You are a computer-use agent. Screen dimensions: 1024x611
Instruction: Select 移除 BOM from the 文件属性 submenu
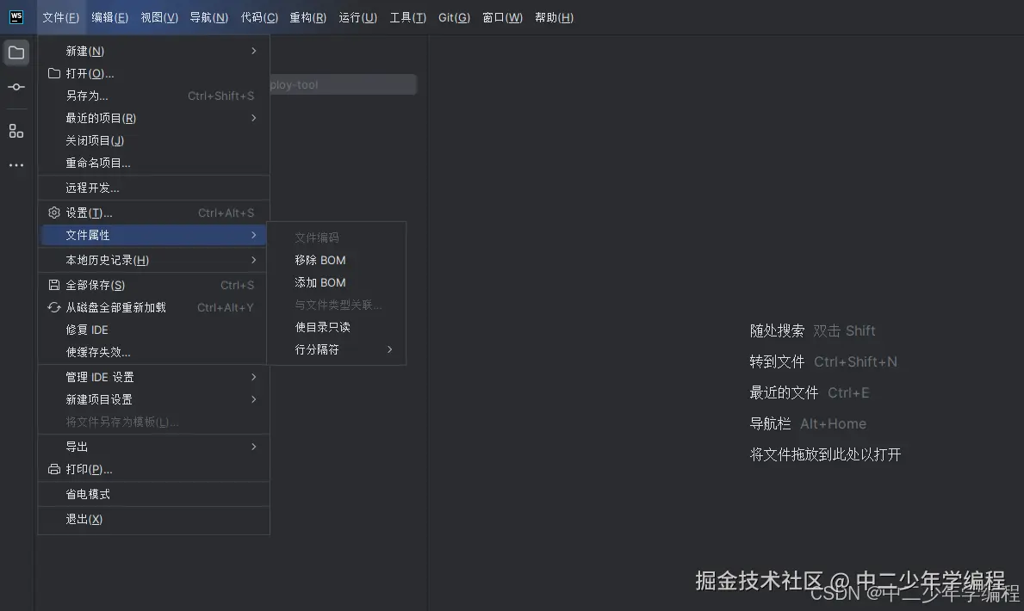tap(320, 260)
